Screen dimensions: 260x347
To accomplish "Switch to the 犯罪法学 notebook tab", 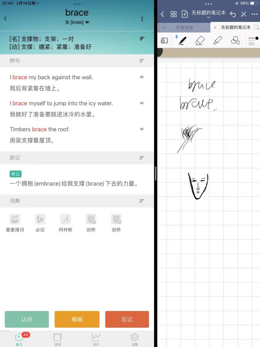I will click(185, 27).
